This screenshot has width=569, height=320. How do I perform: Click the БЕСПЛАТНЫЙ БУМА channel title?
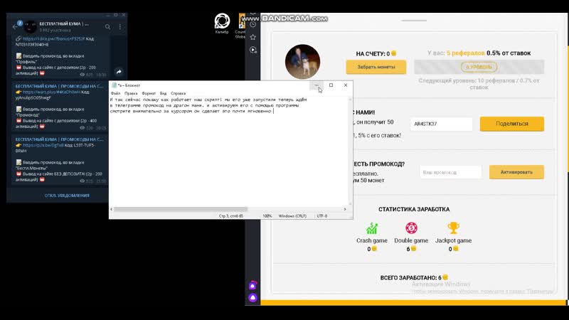[x=64, y=24]
